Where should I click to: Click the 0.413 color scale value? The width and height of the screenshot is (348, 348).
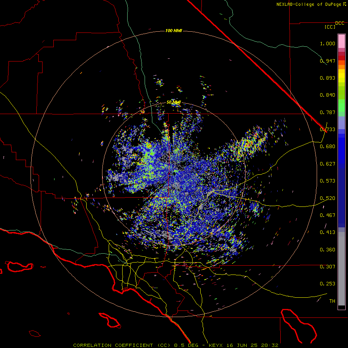point(328,232)
